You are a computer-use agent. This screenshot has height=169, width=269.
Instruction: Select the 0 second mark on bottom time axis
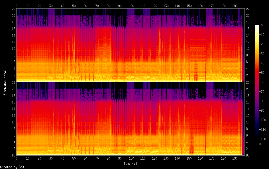(17, 158)
